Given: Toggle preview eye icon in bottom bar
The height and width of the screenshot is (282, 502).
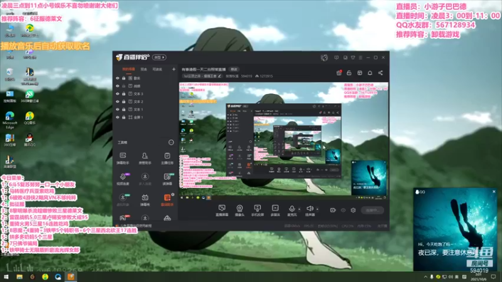Looking at the screenshot, I should 343,210.
